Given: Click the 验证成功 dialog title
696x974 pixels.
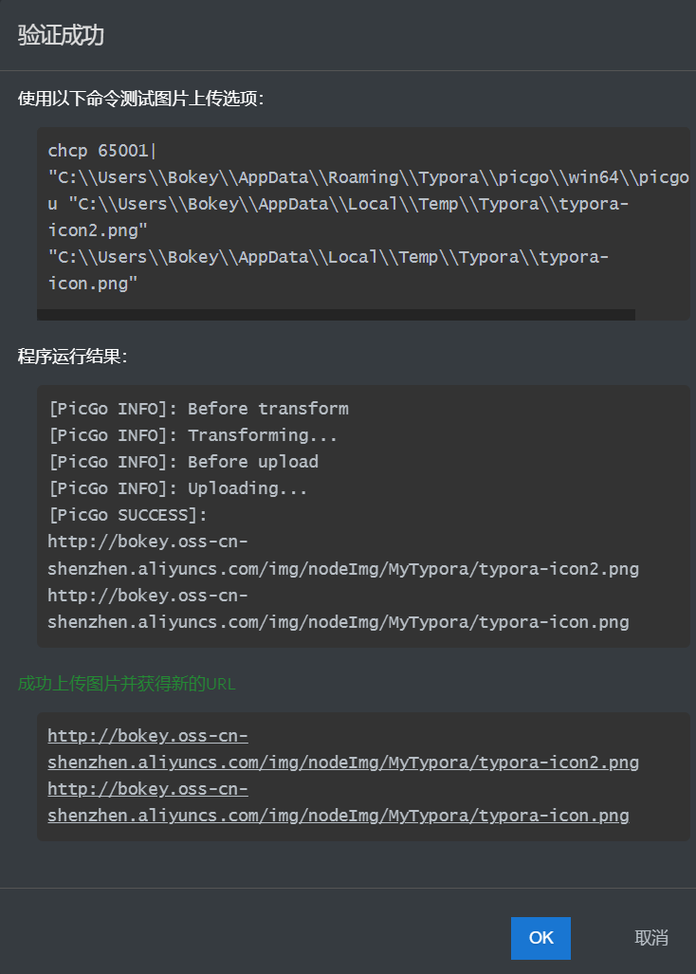Looking at the screenshot, I should coord(61,36).
